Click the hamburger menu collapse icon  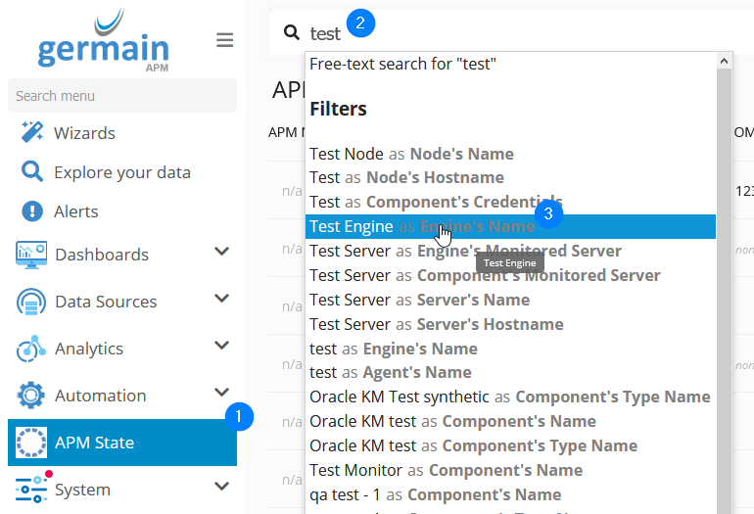click(225, 40)
